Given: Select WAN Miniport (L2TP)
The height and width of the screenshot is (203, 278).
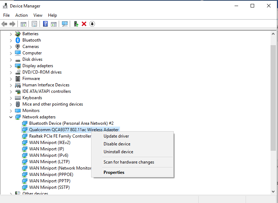Looking at the screenshot, I should pos(49,162).
